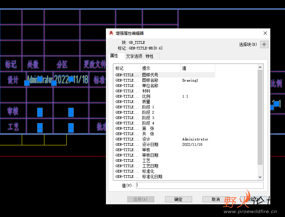
Task: Select the 设计 row with Administrator
Action: coord(165,139)
